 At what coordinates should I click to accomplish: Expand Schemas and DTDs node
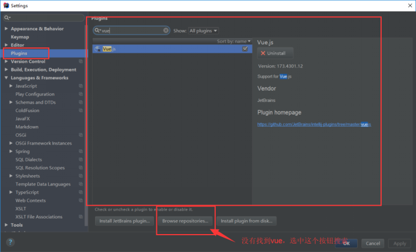coord(11,103)
